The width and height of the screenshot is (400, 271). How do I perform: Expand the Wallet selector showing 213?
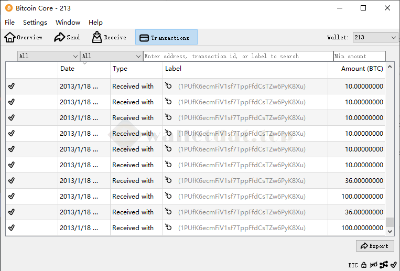tap(375, 37)
